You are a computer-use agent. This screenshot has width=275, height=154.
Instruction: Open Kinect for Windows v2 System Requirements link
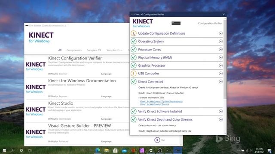click(x=162, y=101)
